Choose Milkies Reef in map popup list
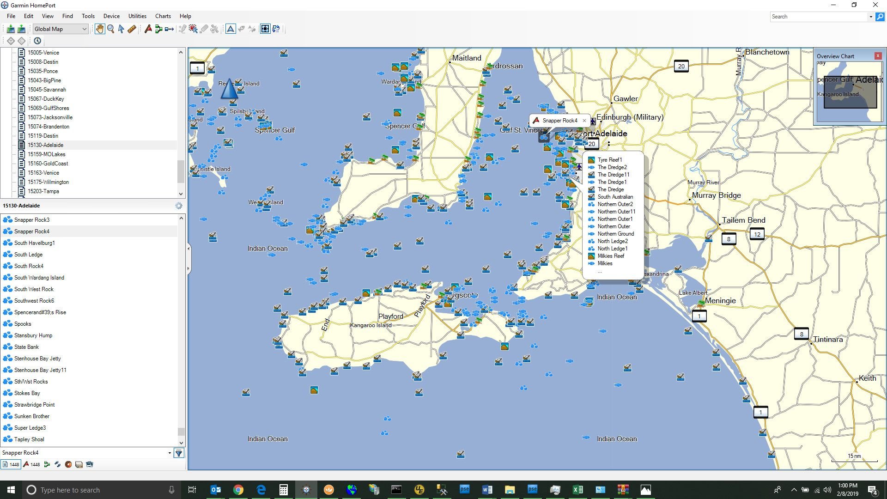The image size is (887, 499). pyautogui.click(x=610, y=256)
